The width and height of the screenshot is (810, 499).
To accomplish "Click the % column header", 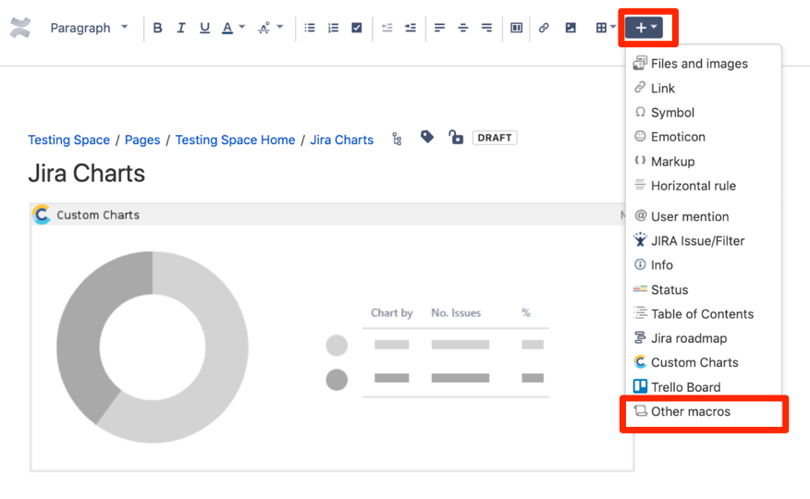I will (x=526, y=312).
